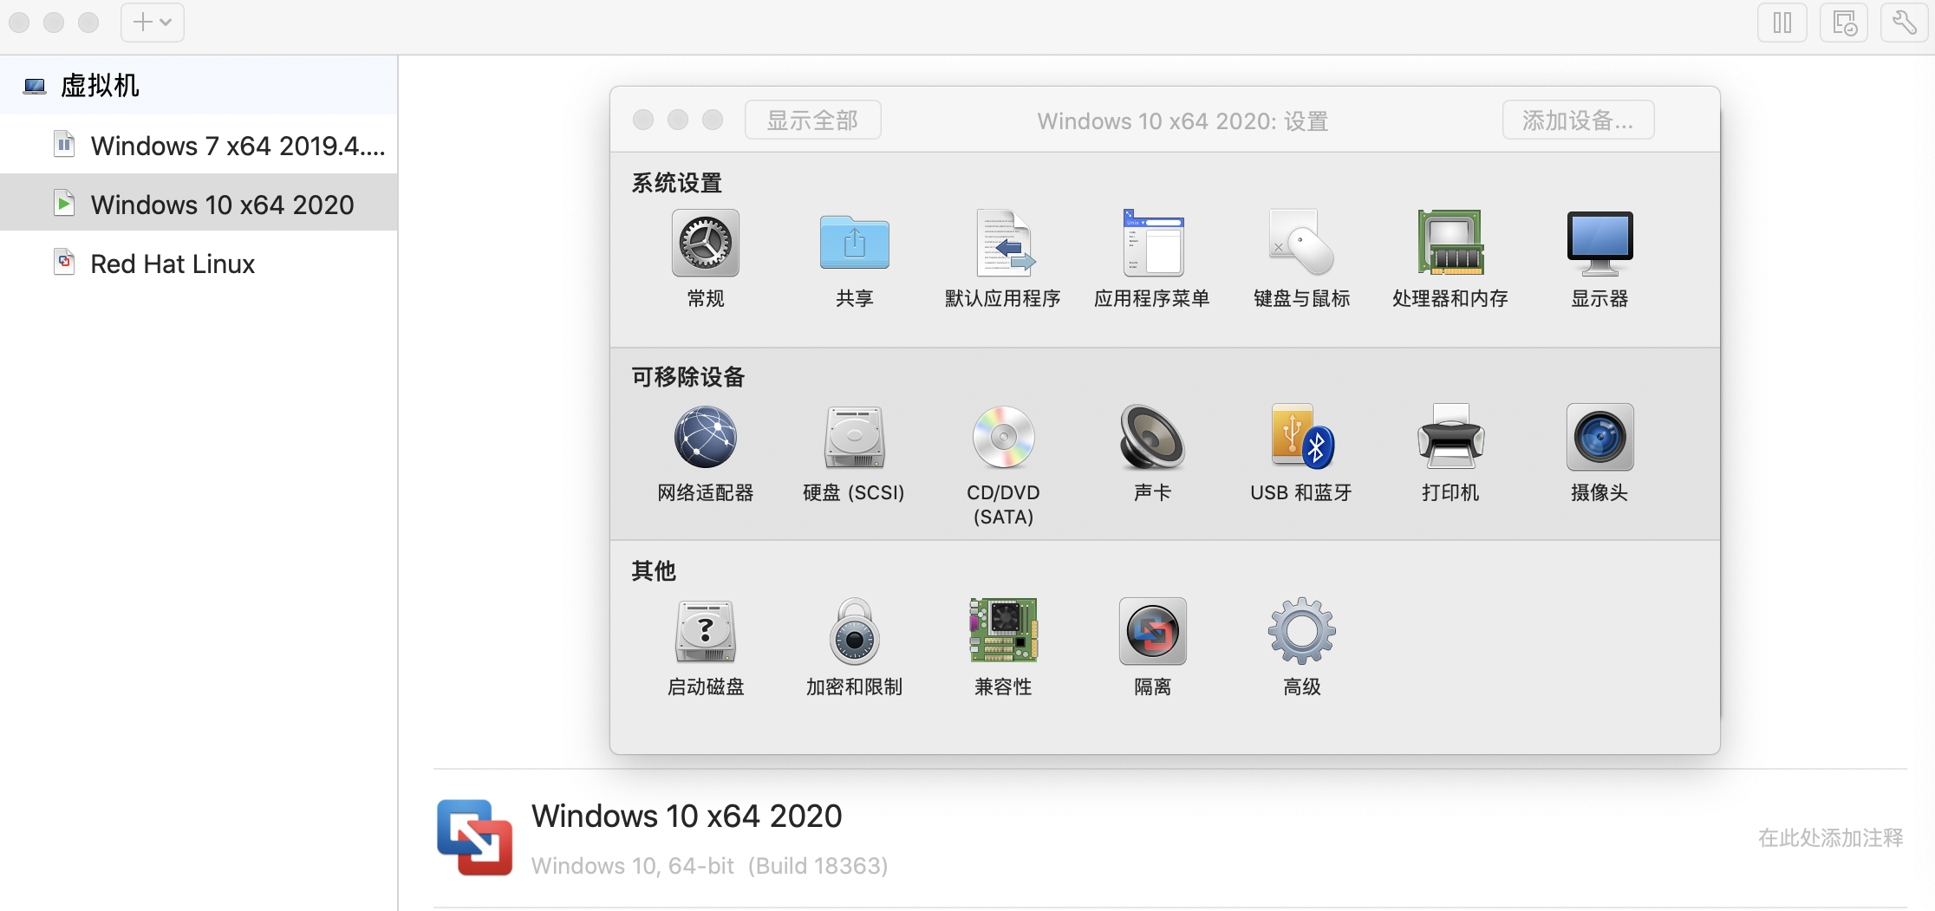Open the 显示器 display settings icon
This screenshot has width=1935, height=911.
pos(1600,244)
